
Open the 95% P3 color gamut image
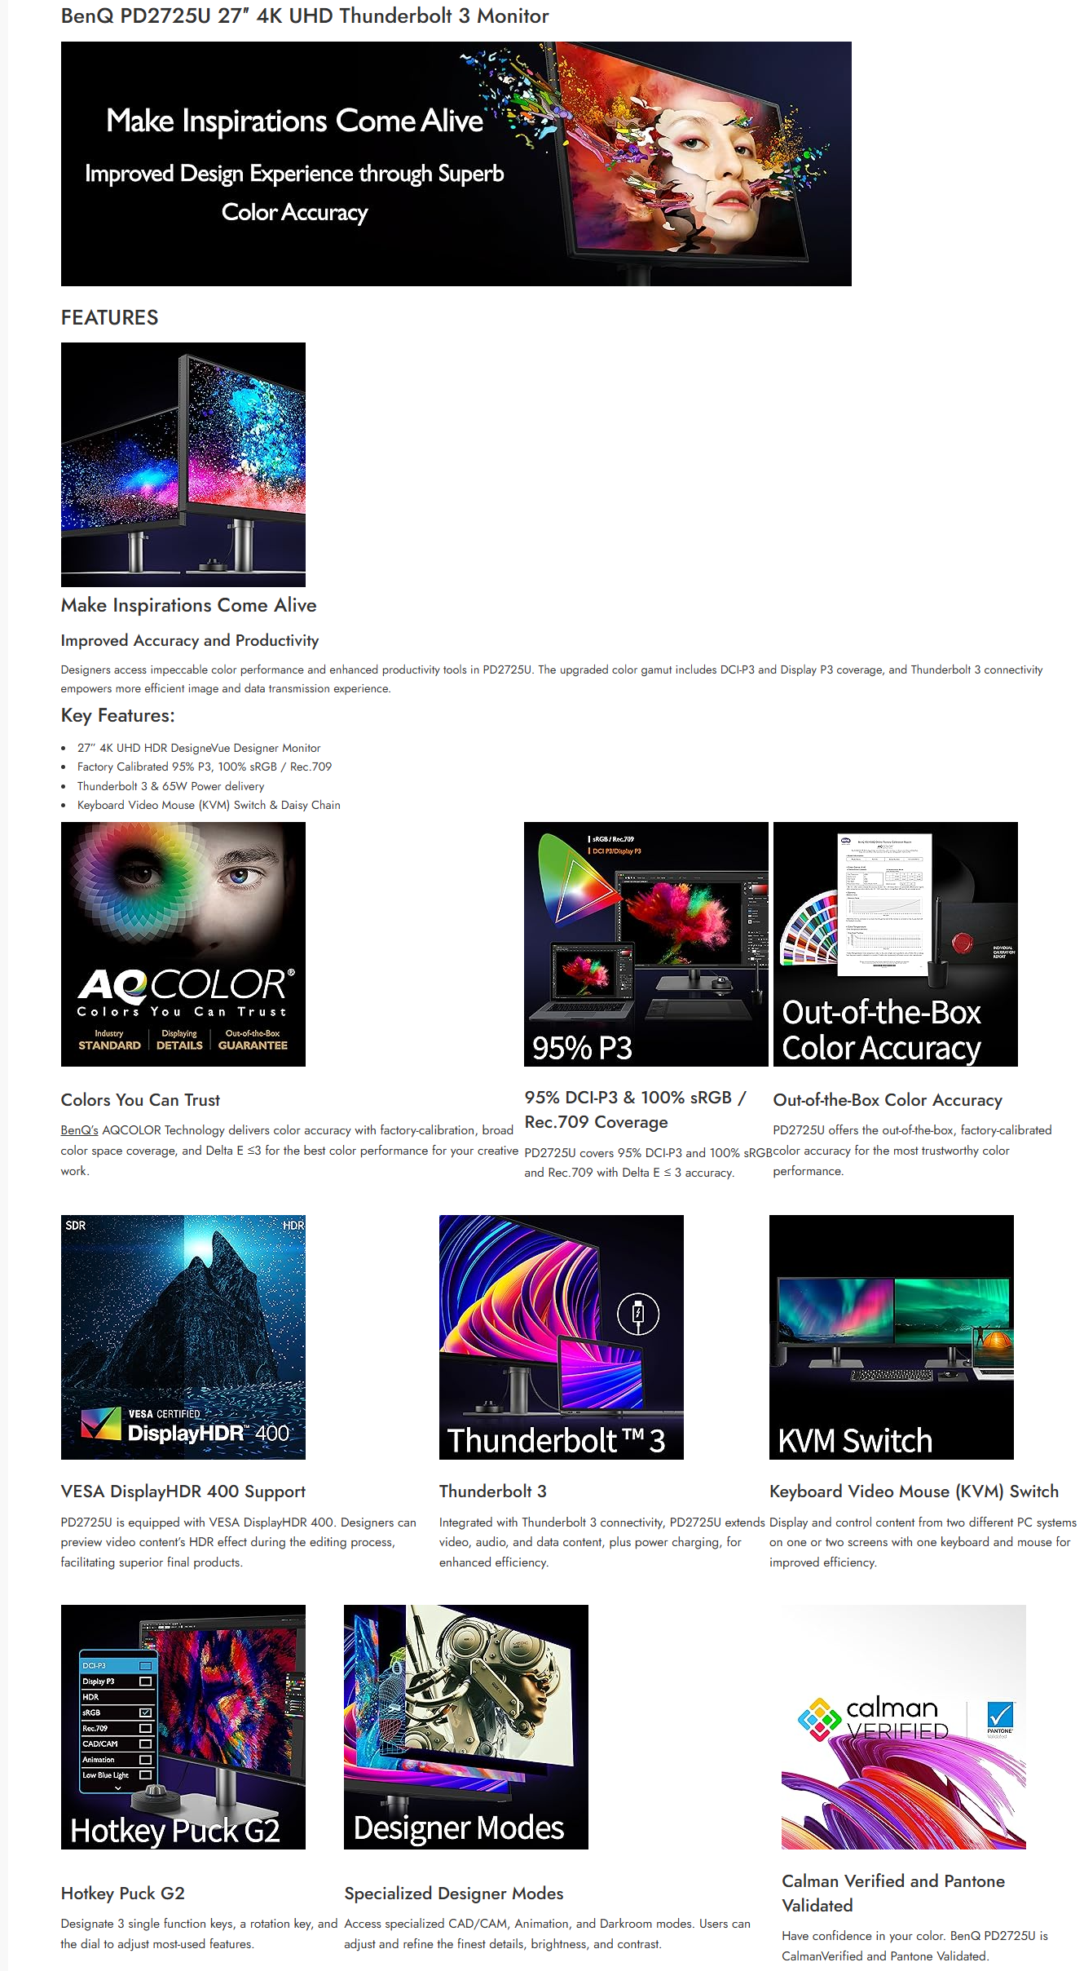(646, 944)
